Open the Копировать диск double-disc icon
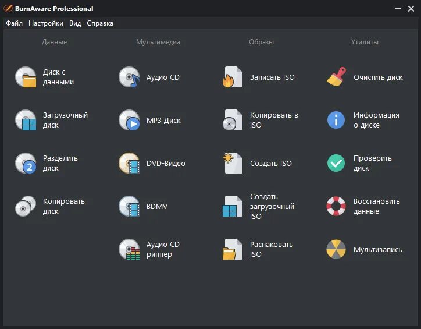Image resolution: width=421 pixels, height=329 pixels. click(26, 206)
